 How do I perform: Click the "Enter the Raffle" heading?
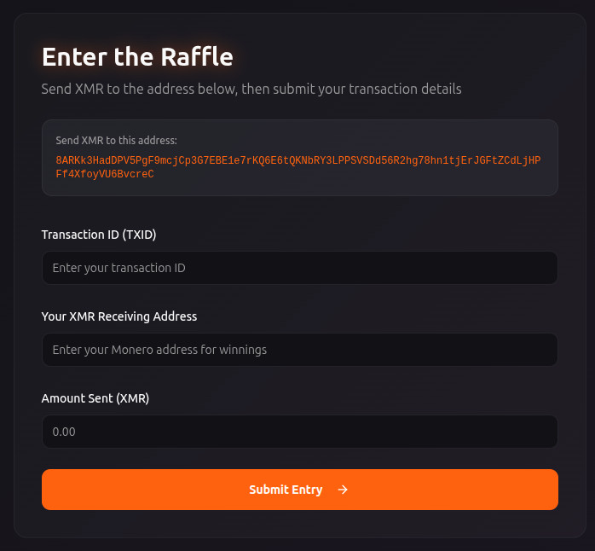pyautogui.click(x=137, y=56)
